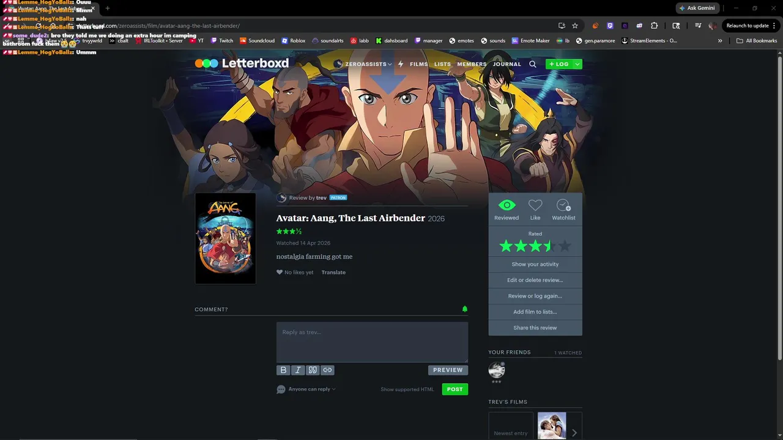Open the JOURNAL page
Image resolution: width=783 pixels, height=440 pixels.
507,64
